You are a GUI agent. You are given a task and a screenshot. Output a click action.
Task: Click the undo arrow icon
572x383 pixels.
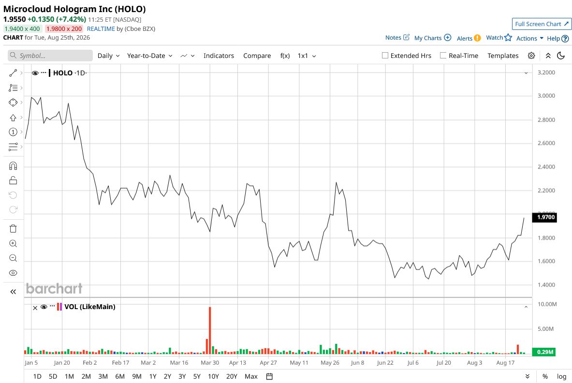(13, 195)
